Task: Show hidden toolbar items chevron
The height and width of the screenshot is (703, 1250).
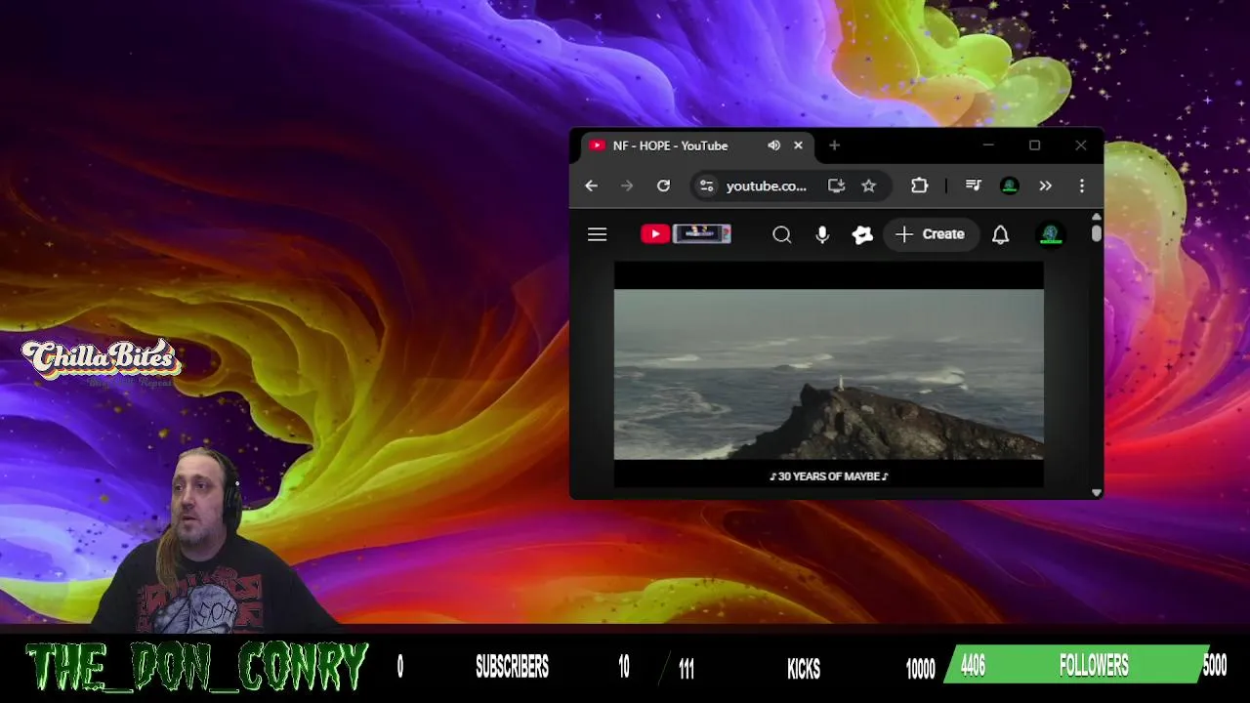Action: tap(1045, 186)
